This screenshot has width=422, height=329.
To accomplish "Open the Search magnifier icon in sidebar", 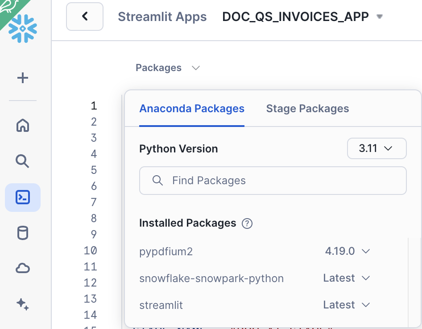I will [23, 160].
